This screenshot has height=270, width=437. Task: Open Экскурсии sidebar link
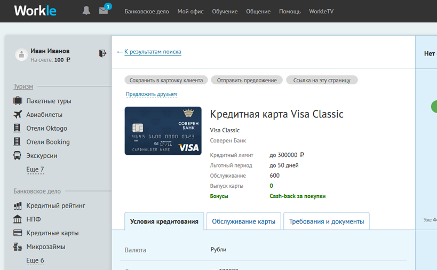[x=42, y=155]
